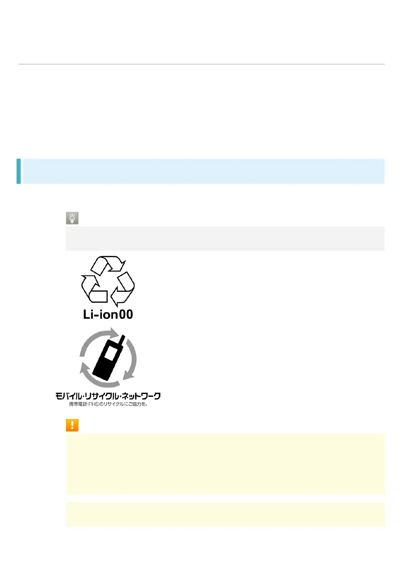This screenshot has height=570, width=403.
Task: Click the Li-ion00 label text
Action: [108, 314]
